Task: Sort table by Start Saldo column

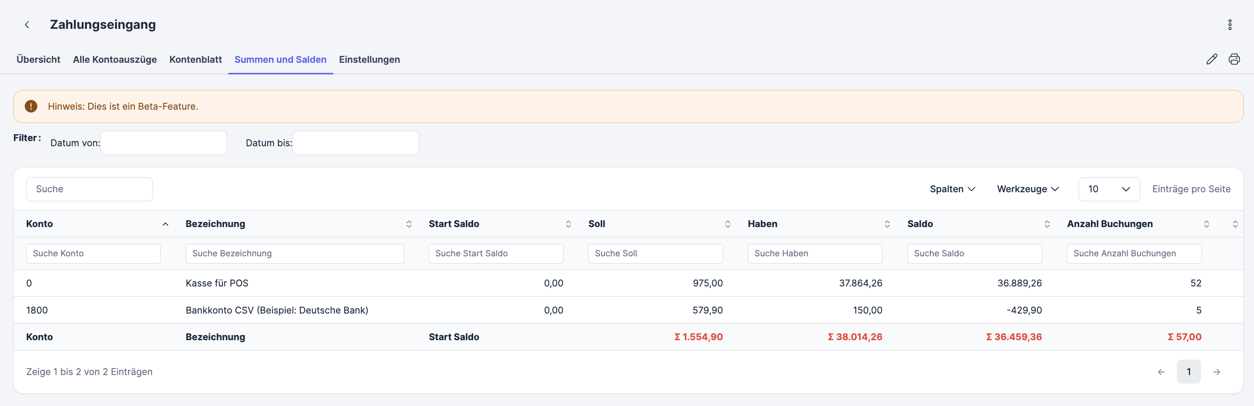Action: click(568, 224)
